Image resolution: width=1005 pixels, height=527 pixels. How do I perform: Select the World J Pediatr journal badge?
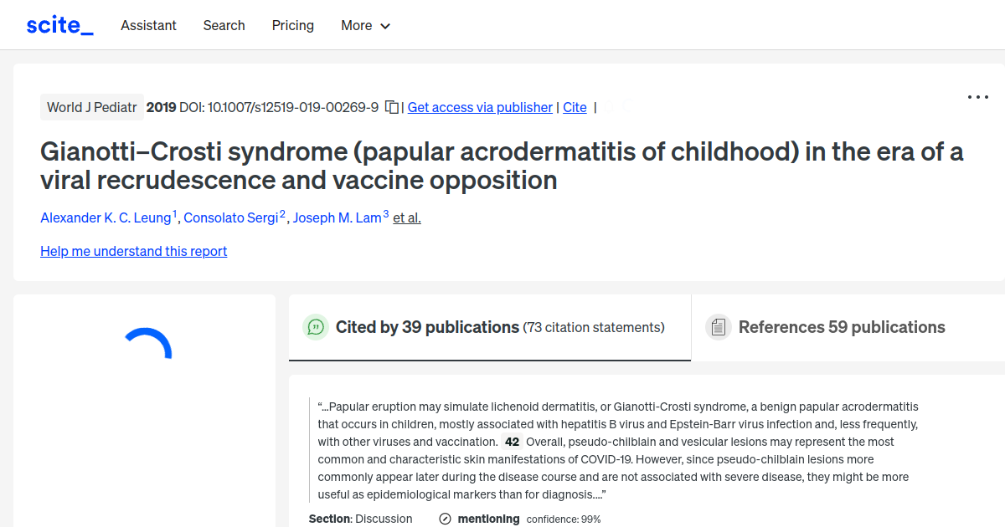[92, 107]
